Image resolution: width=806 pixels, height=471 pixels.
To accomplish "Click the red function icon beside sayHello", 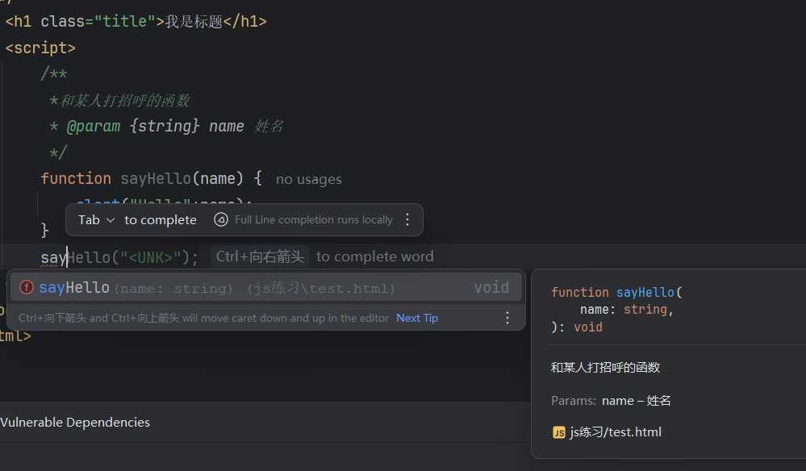I will tap(27, 288).
